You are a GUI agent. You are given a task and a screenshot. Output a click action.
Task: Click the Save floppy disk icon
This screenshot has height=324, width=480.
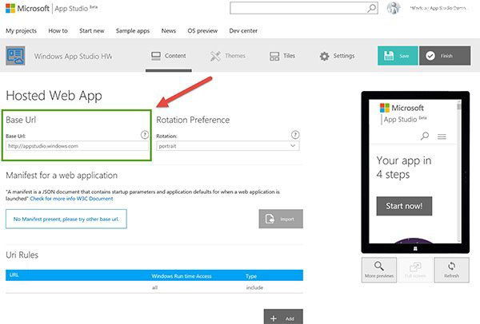click(x=389, y=56)
